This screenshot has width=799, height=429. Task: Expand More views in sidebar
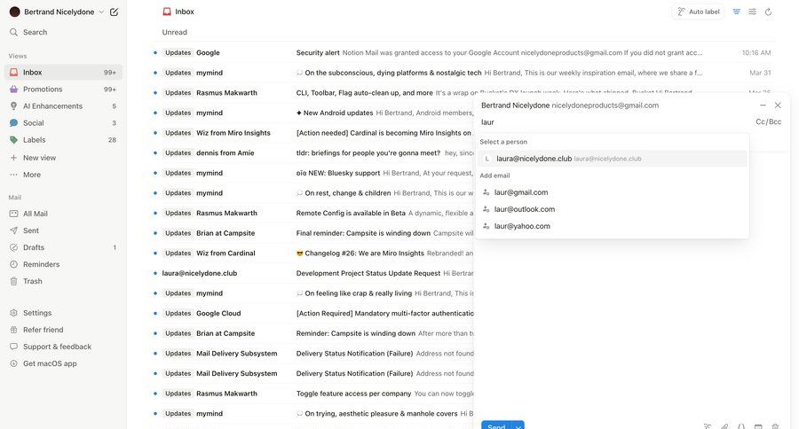pyautogui.click(x=63, y=175)
